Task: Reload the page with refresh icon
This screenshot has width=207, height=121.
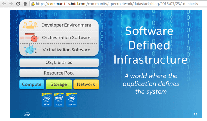Action: tap(18, 4)
